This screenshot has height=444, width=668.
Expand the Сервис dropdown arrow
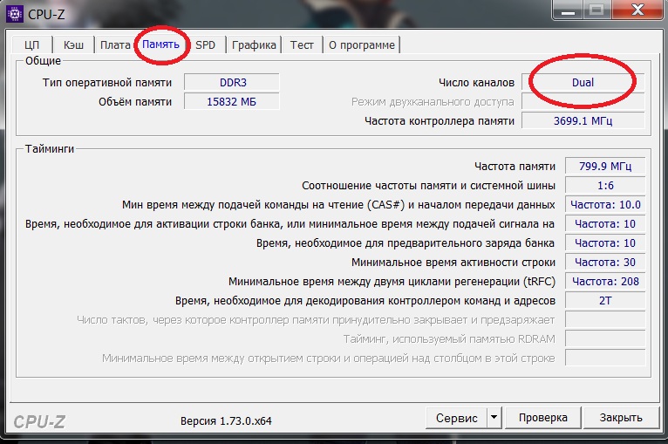(494, 418)
